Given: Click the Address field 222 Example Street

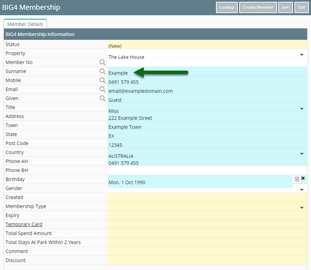Looking at the screenshot, I should (207, 116).
